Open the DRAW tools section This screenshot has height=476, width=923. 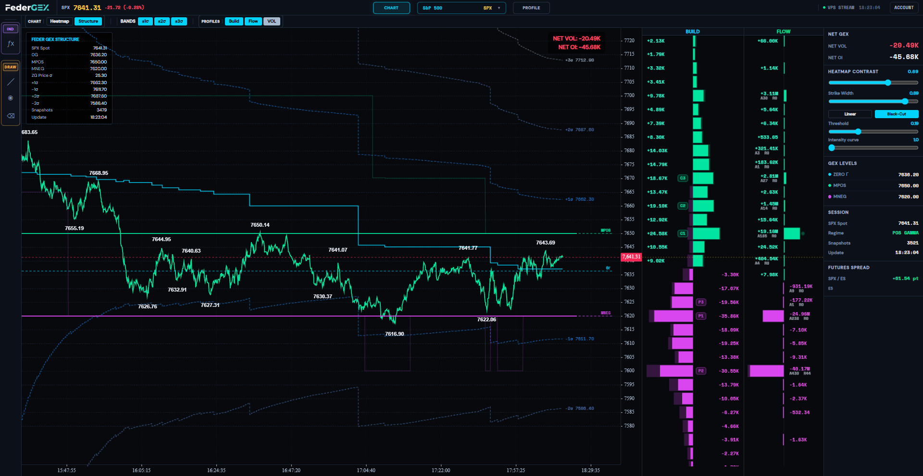[10, 67]
